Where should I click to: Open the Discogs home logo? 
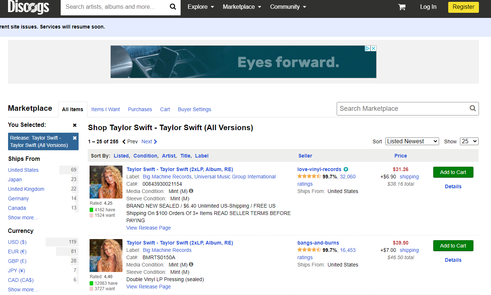(29, 7)
